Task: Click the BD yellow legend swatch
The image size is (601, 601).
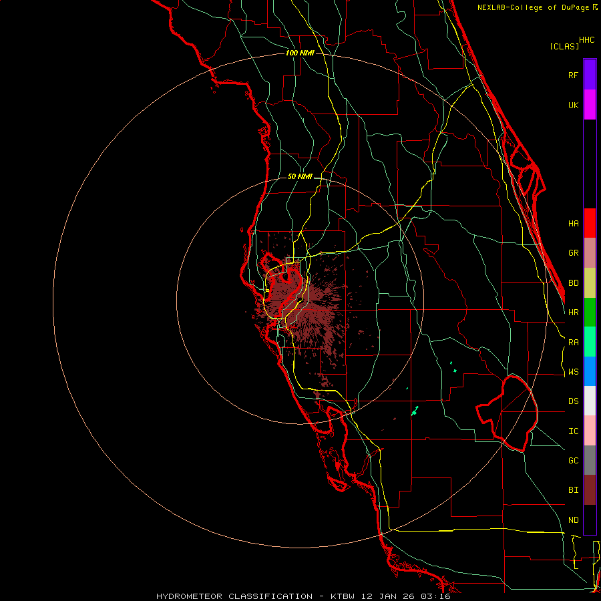Action: 590,283
